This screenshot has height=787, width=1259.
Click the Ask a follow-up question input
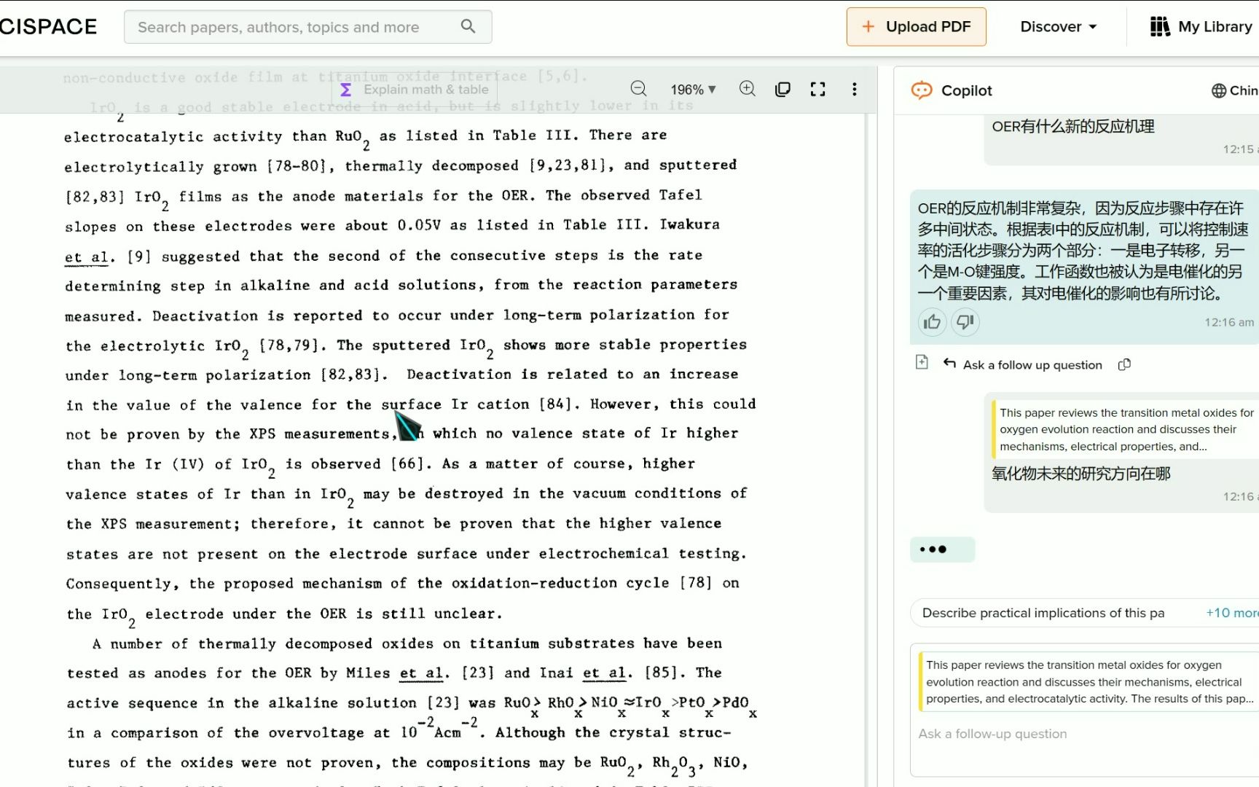click(x=1086, y=734)
